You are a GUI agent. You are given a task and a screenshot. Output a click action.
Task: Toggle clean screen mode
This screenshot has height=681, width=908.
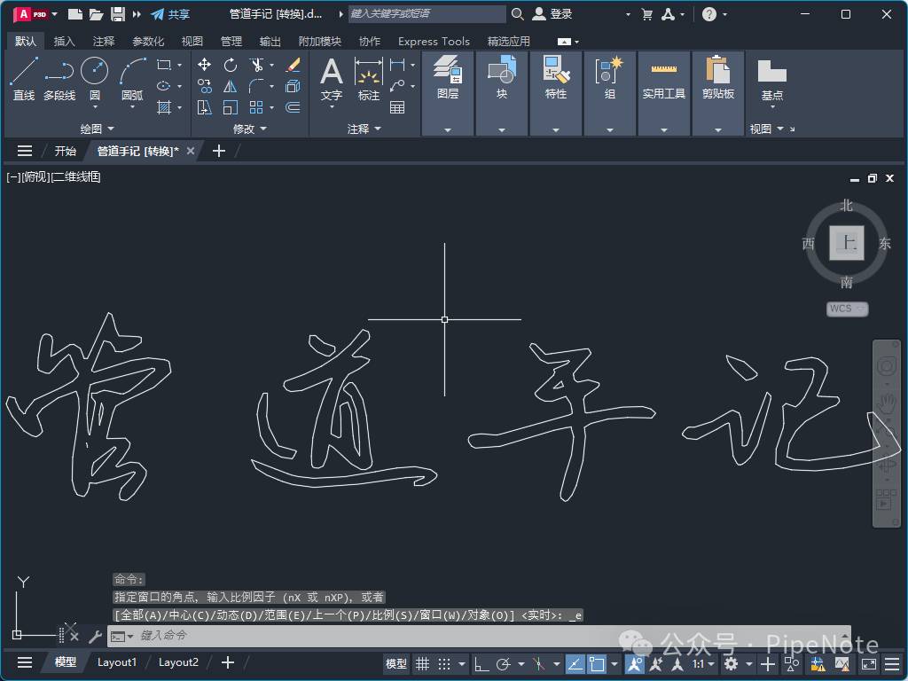click(869, 663)
